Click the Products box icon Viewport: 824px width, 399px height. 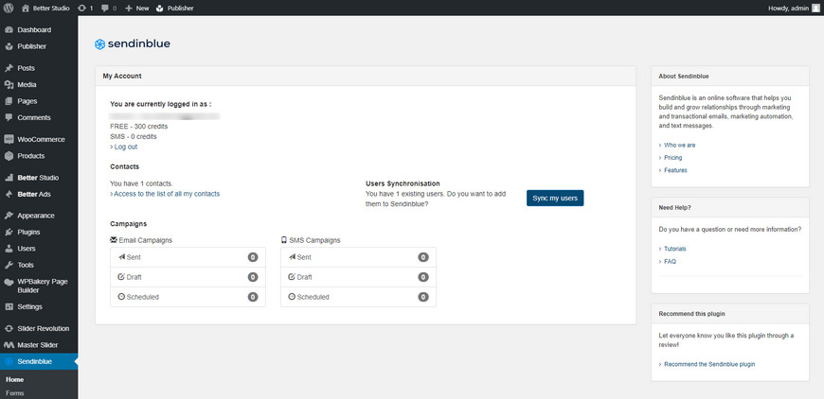tap(9, 156)
